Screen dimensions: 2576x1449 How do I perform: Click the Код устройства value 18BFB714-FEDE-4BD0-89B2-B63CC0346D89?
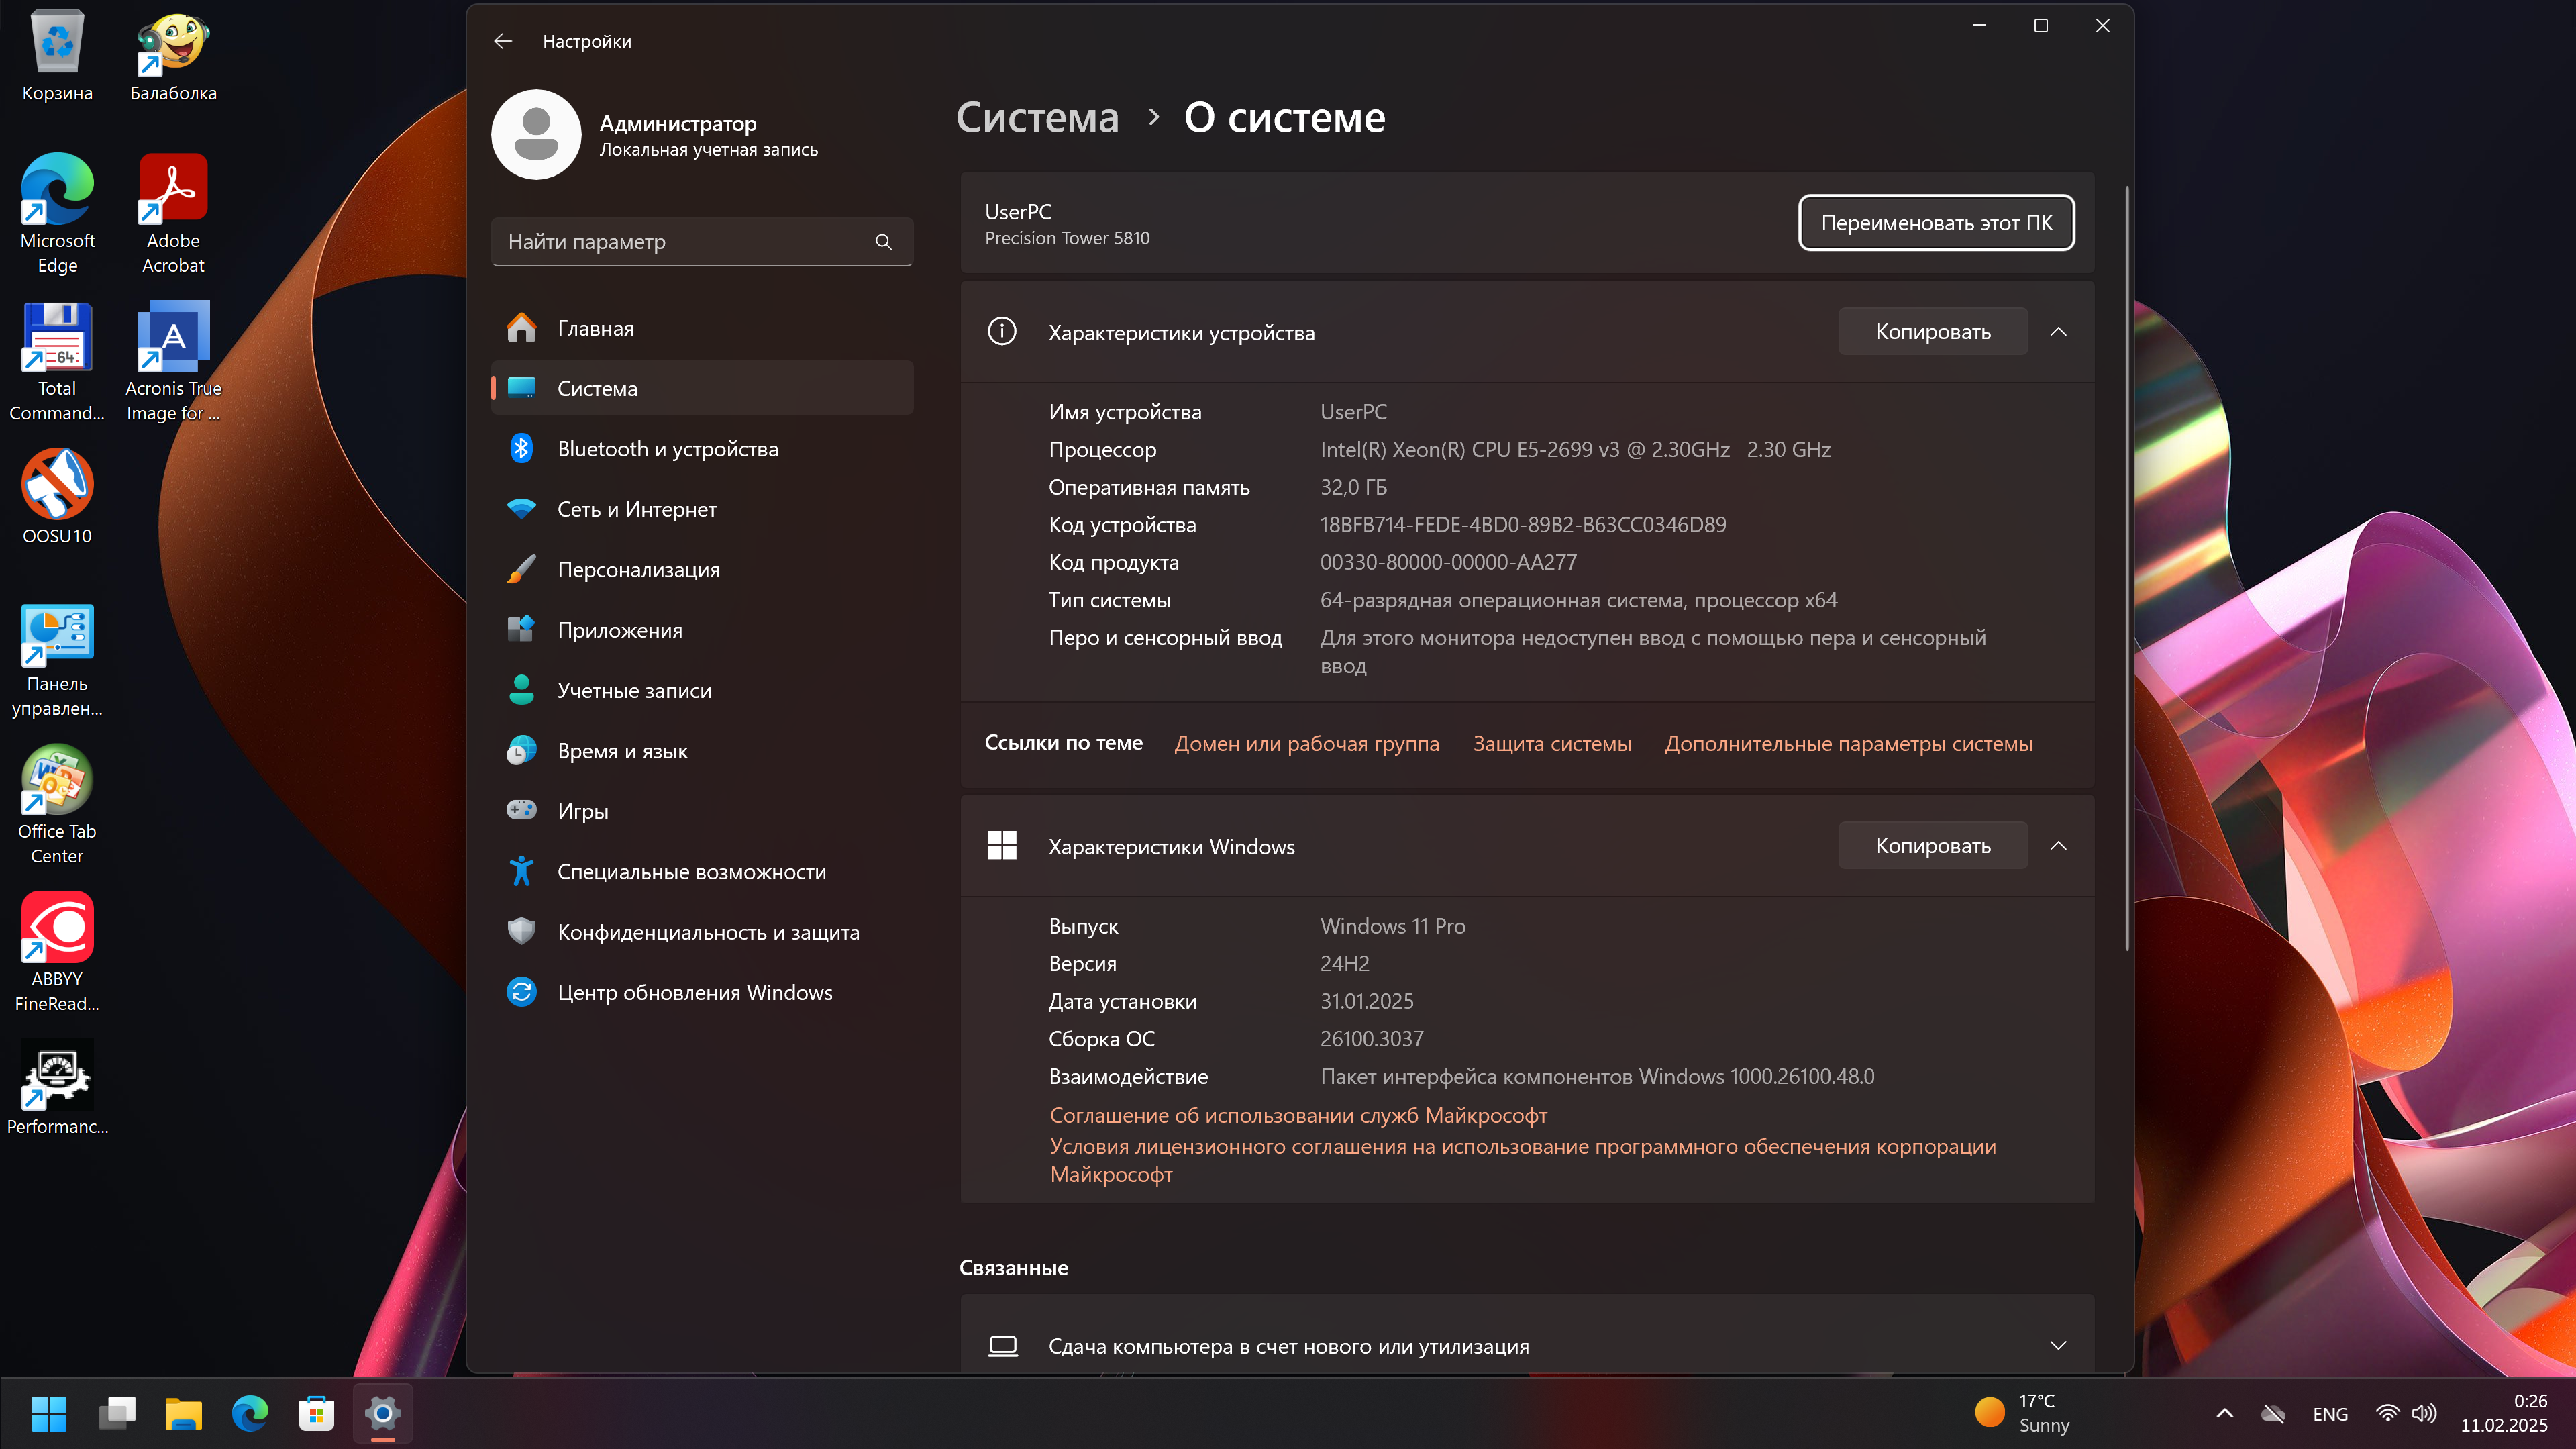point(1523,524)
